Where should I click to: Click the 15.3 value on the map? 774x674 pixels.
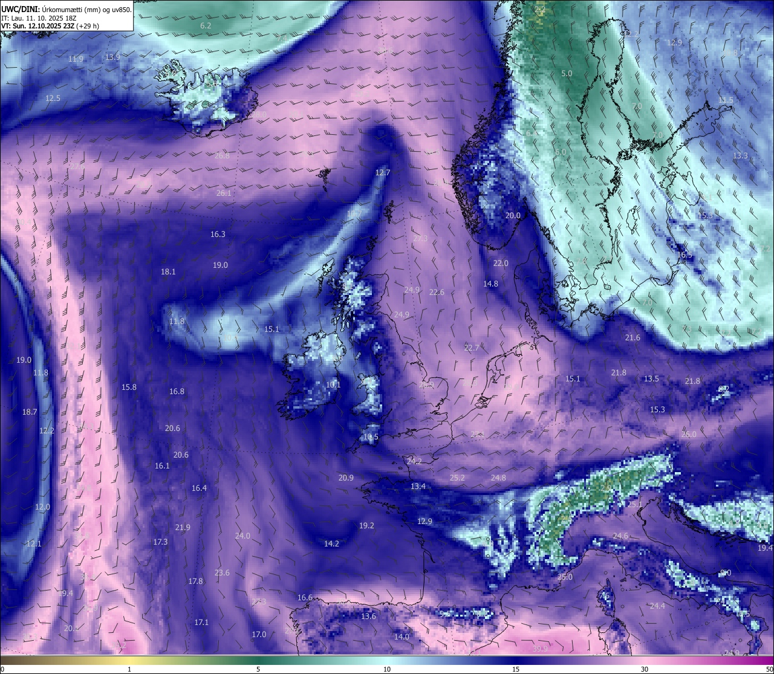pyautogui.click(x=657, y=409)
